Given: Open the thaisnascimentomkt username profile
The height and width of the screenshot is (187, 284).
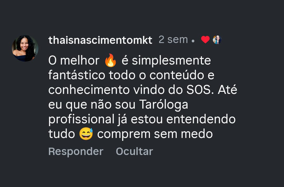Looking at the screenshot, I should 100,40.
